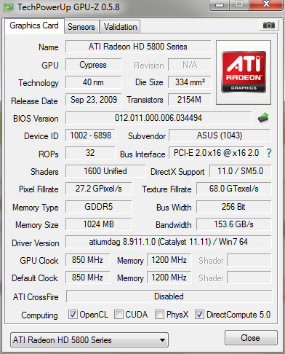Screen dimensions: 285x354
Task: Close window using red X button
Action: [x=266, y=4]
